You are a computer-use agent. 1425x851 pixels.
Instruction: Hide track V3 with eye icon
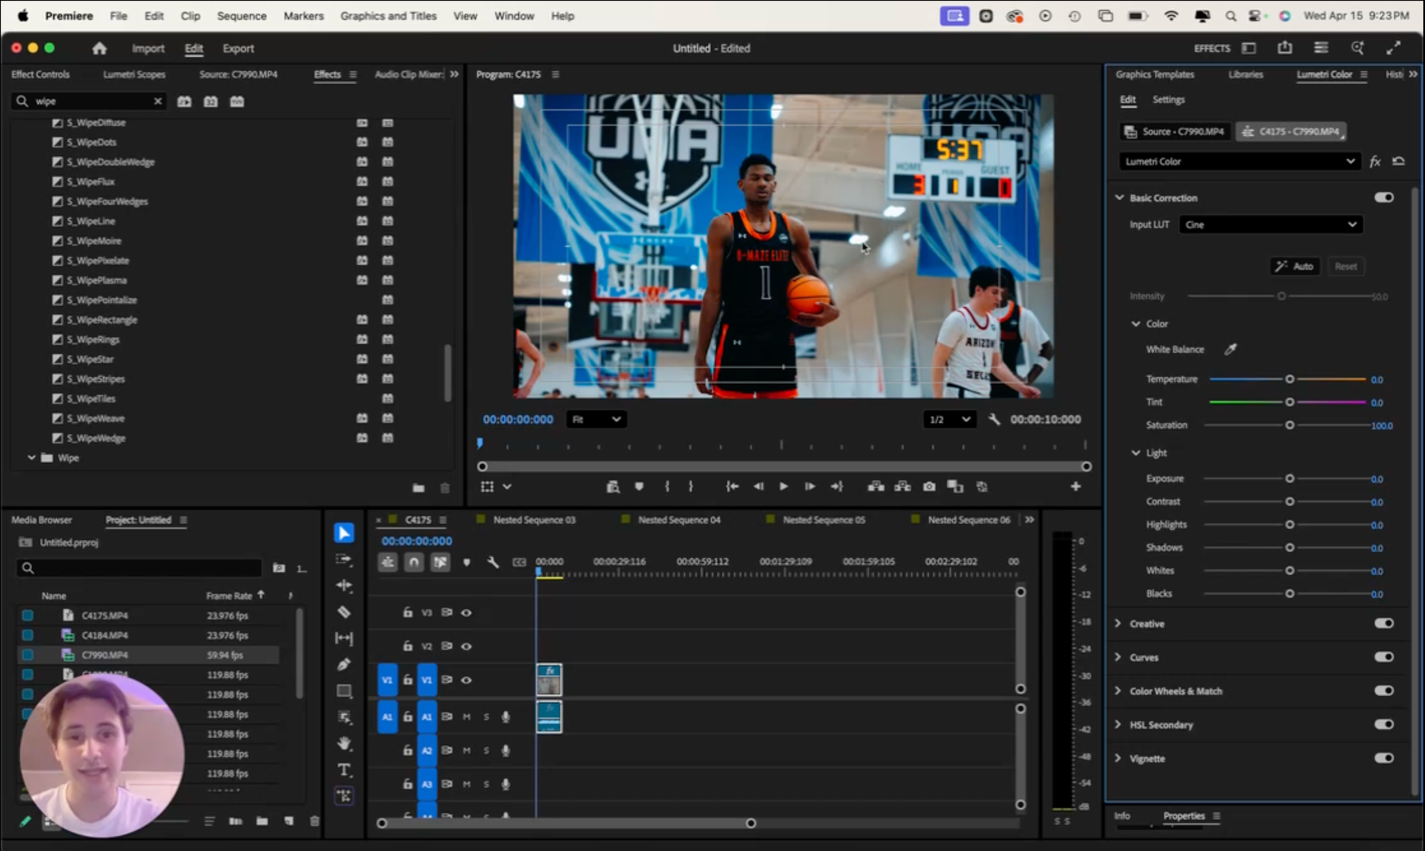(x=466, y=613)
